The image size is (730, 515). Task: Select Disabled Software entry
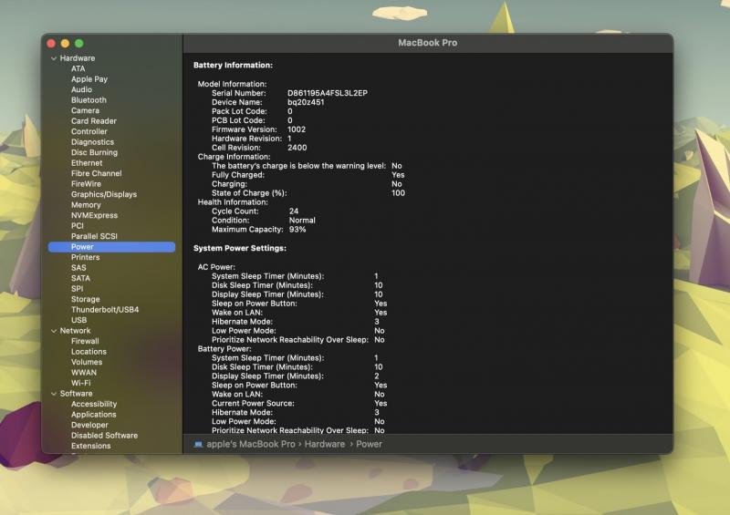click(x=104, y=436)
